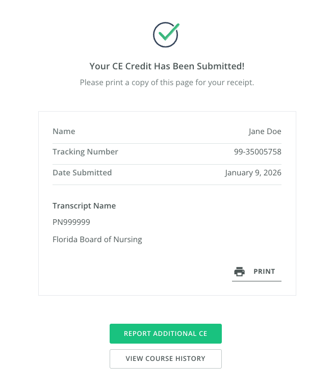The height and width of the screenshot is (390, 334).
Task: Click the 'Your CE Credit Has Been Submitted!' heading
Action: (x=167, y=66)
